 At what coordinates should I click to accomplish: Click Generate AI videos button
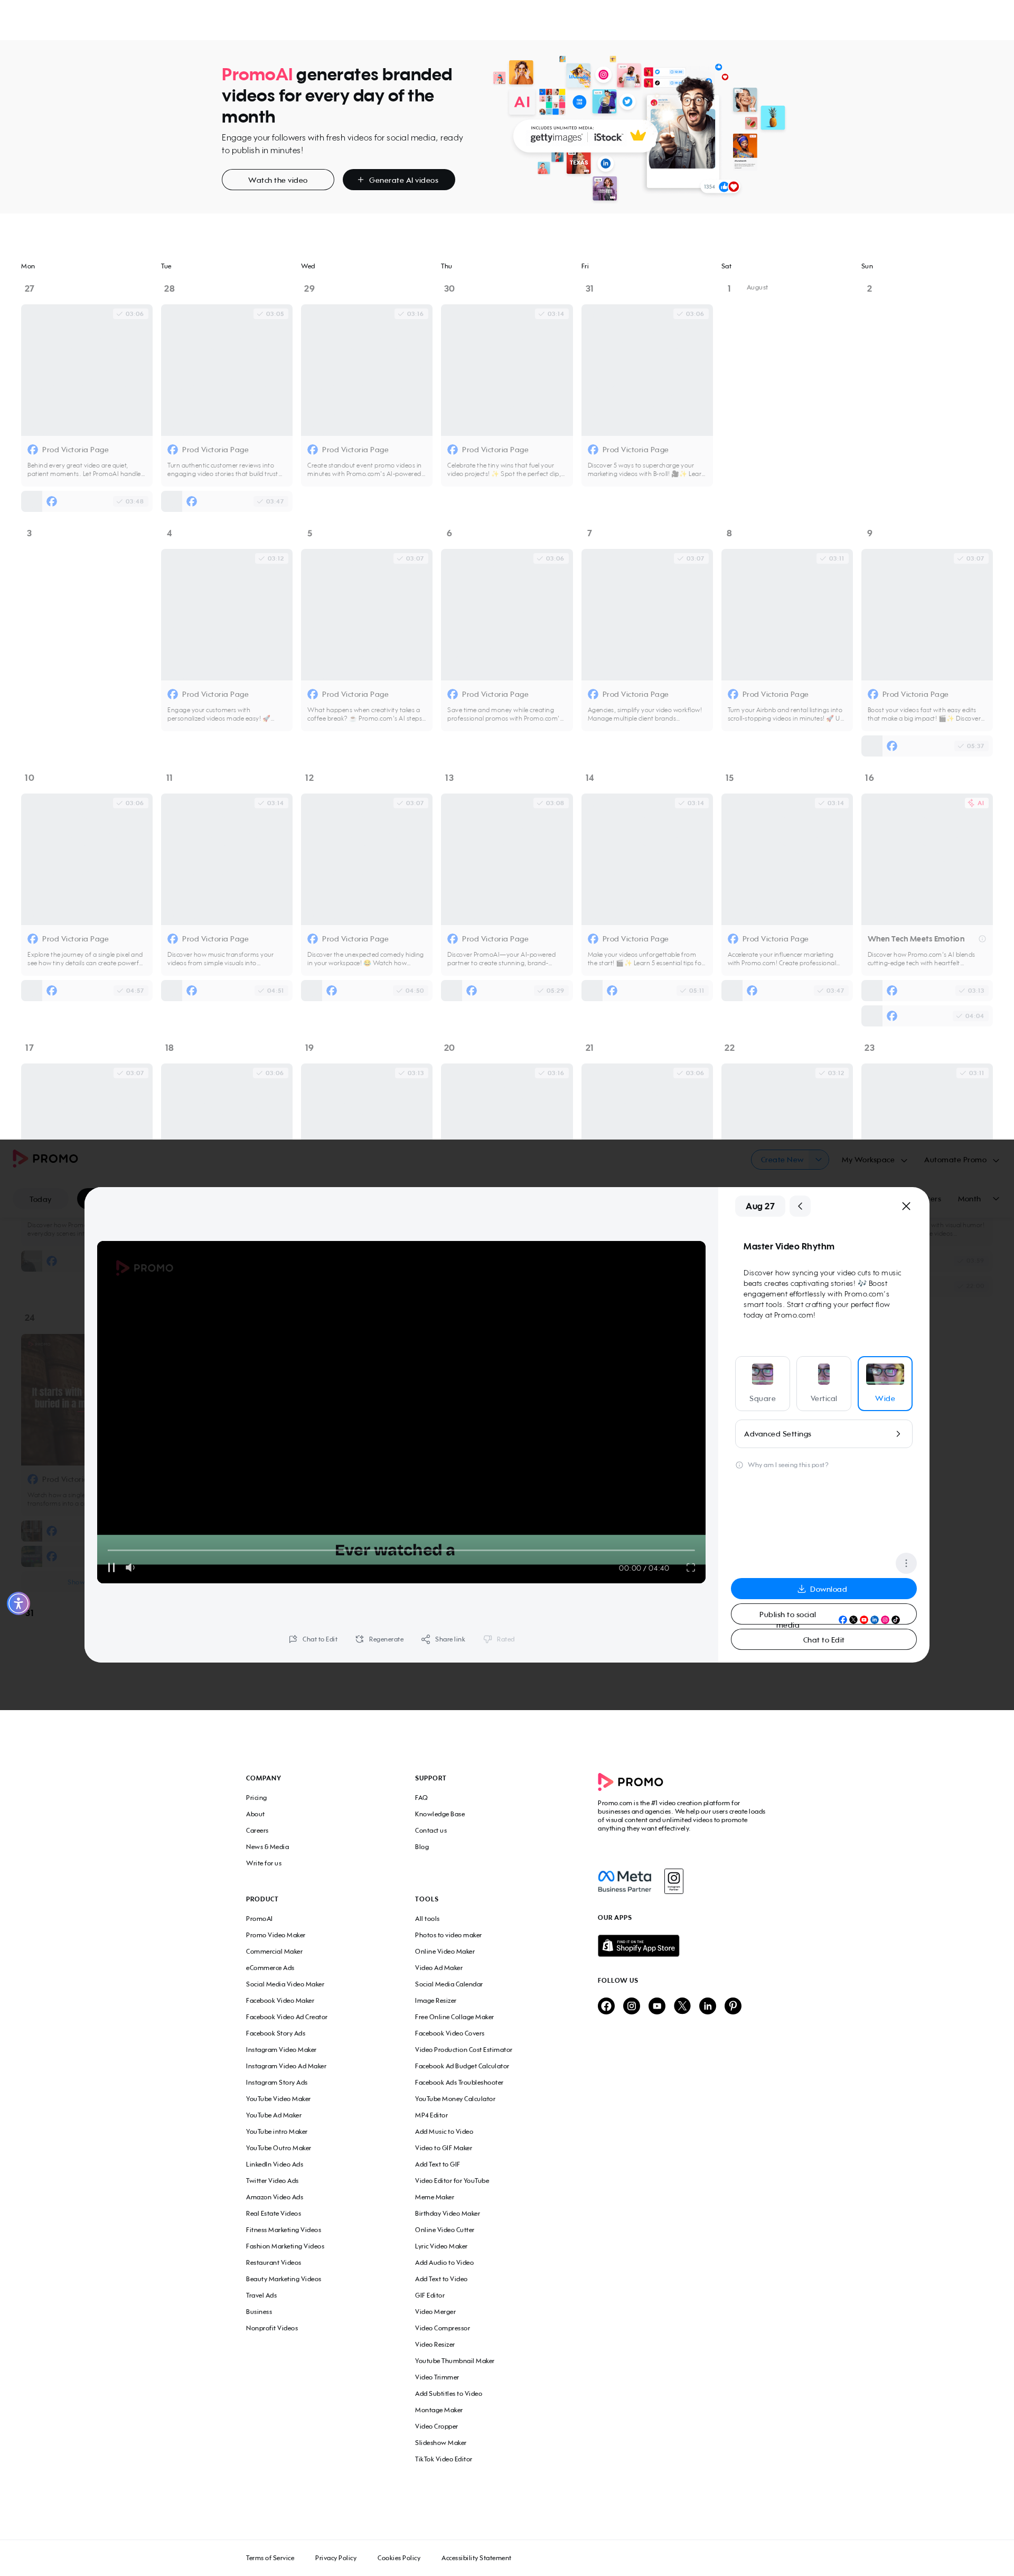tap(398, 180)
